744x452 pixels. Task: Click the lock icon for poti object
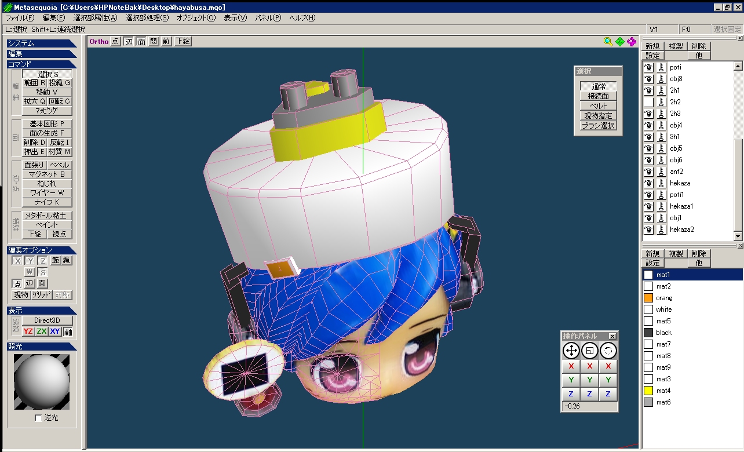[661, 67]
